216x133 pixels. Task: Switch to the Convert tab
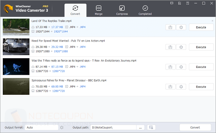click(75, 10)
